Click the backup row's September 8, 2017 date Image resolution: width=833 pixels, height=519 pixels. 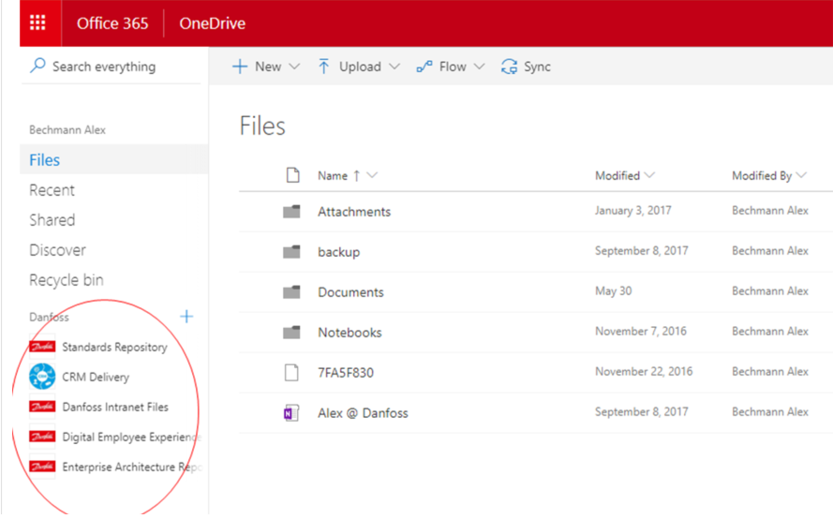click(x=642, y=251)
